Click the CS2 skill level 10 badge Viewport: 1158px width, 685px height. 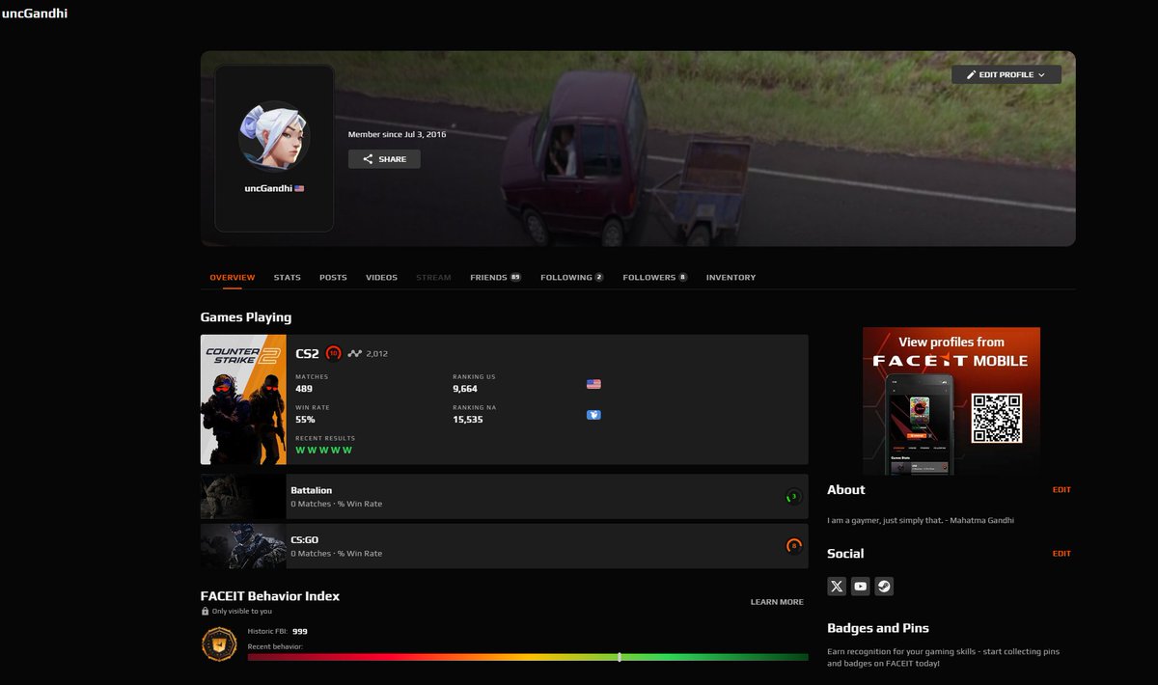pyautogui.click(x=334, y=353)
